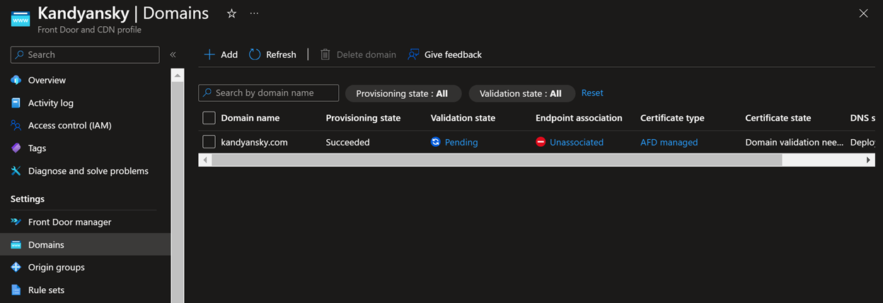Image resolution: width=883 pixels, height=303 pixels.
Task: Click the red unassociated status icon
Action: point(541,142)
